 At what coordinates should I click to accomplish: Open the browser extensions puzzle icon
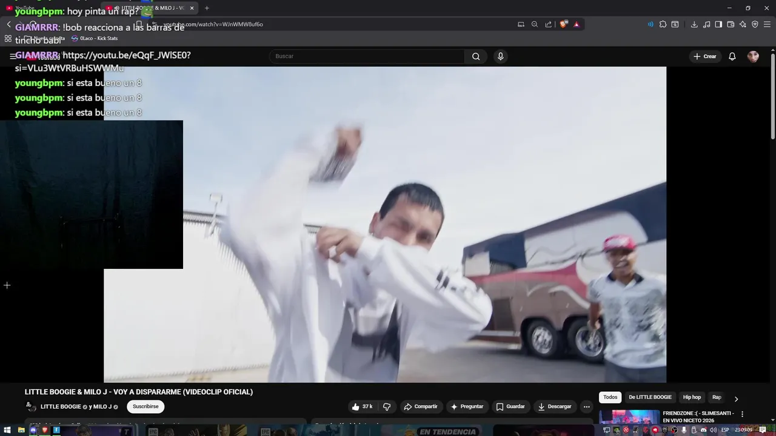click(663, 24)
